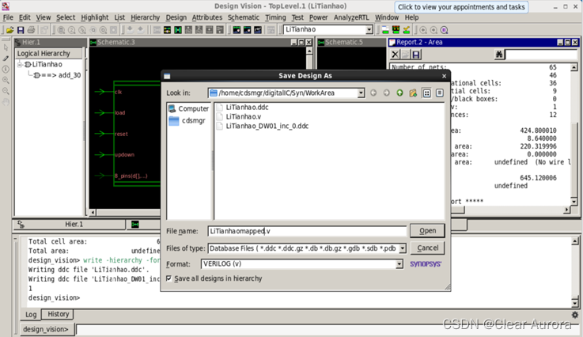This screenshot has width=583, height=337.
Task: Click the floppy save icon in main toolbar
Action: [21, 30]
